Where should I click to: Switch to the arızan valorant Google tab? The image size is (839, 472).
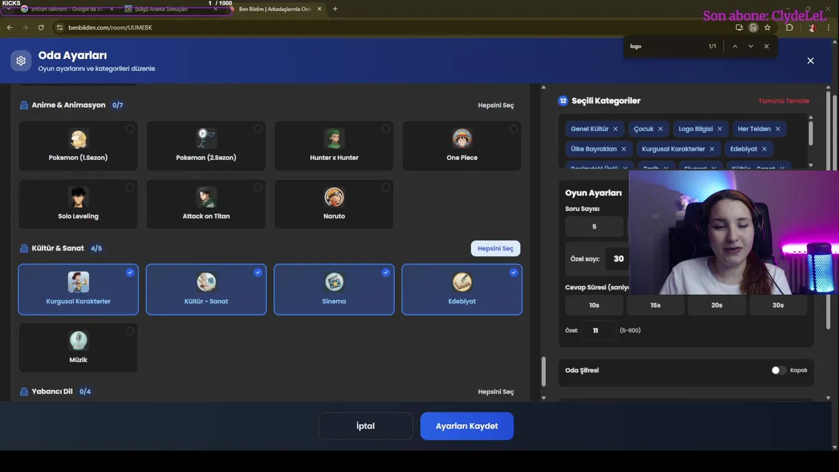click(x=66, y=9)
